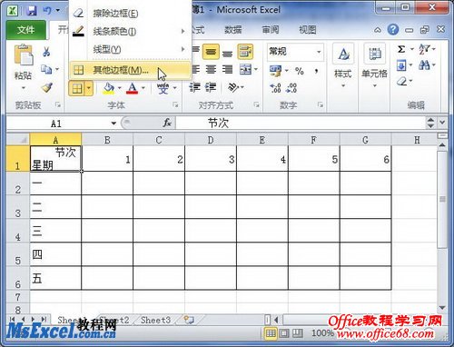Switch to the Review ribbon tab
Viewport: 454px width, 347px height.
pyautogui.click(x=271, y=30)
